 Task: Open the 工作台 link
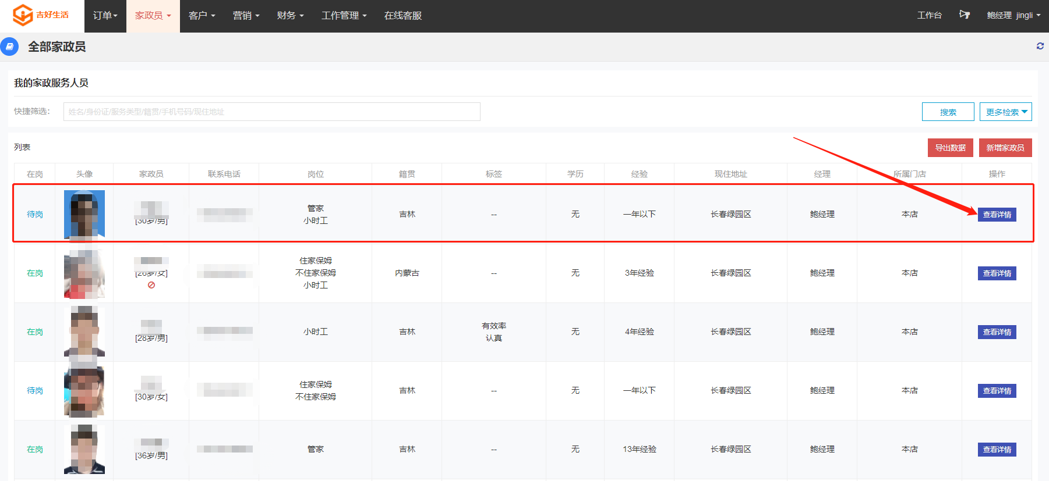coord(930,15)
